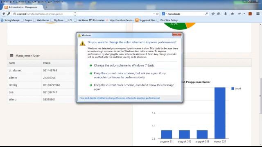Open the How do I decide help link
This screenshot has width=262, height=147.
120,98
